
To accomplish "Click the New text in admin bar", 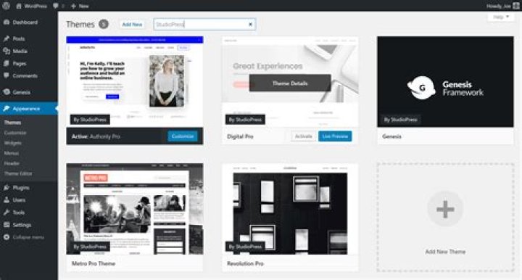I will pyautogui.click(x=84, y=6).
